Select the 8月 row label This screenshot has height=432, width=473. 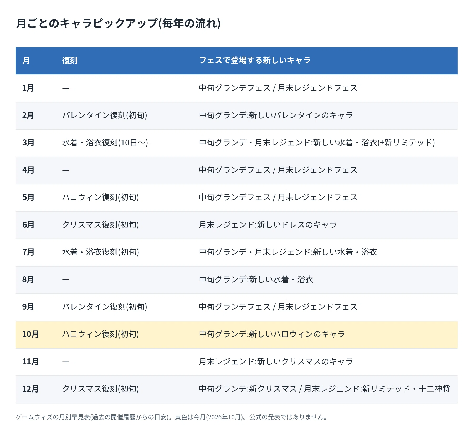[28, 279]
